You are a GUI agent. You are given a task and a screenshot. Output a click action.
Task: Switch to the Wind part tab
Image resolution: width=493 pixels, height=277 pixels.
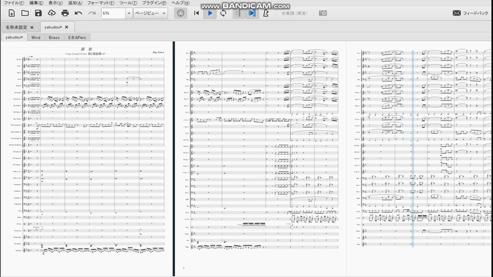(x=35, y=37)
